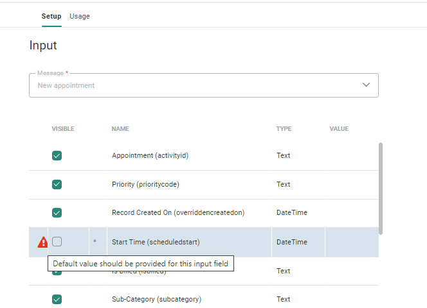Image resolution: width=427 pixels, height=308 pixels.
Task: Click the VALUE column header
Action: [339, 129]
